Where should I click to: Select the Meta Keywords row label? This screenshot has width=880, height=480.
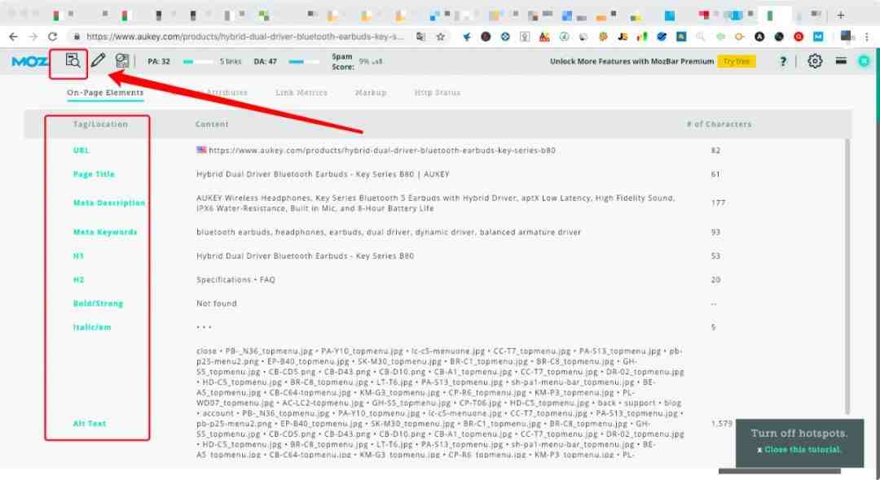(x=105, y=232)
